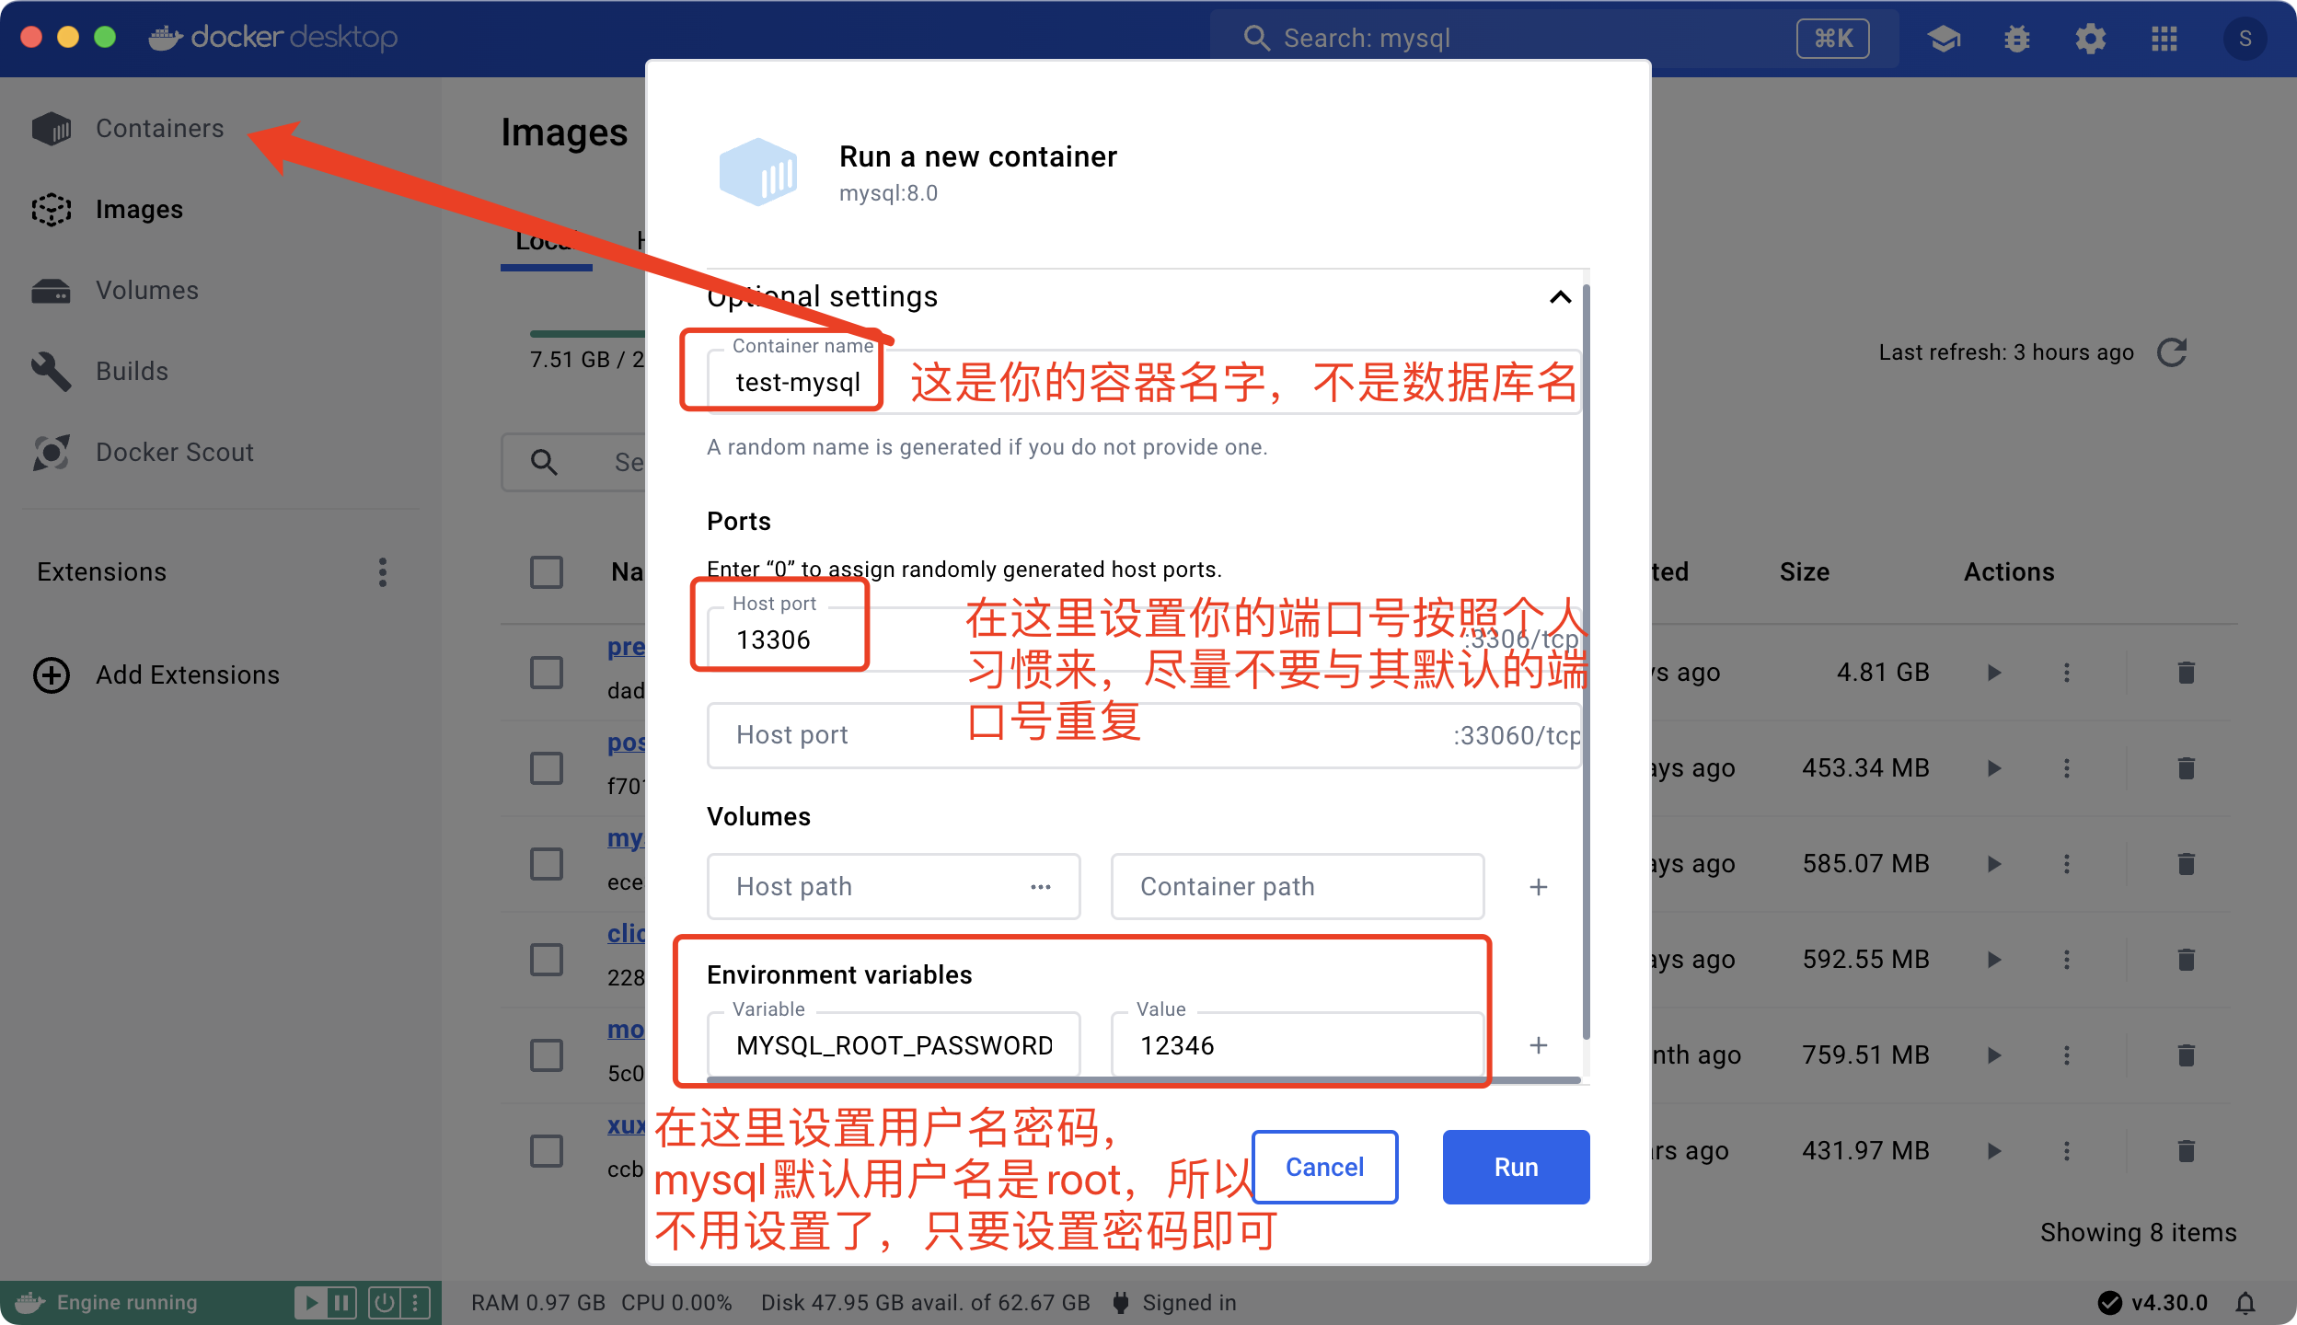The image size is (2297, 1325).
Task: Delete the 592.55 MB image
Action: [x=2187, y=959]
